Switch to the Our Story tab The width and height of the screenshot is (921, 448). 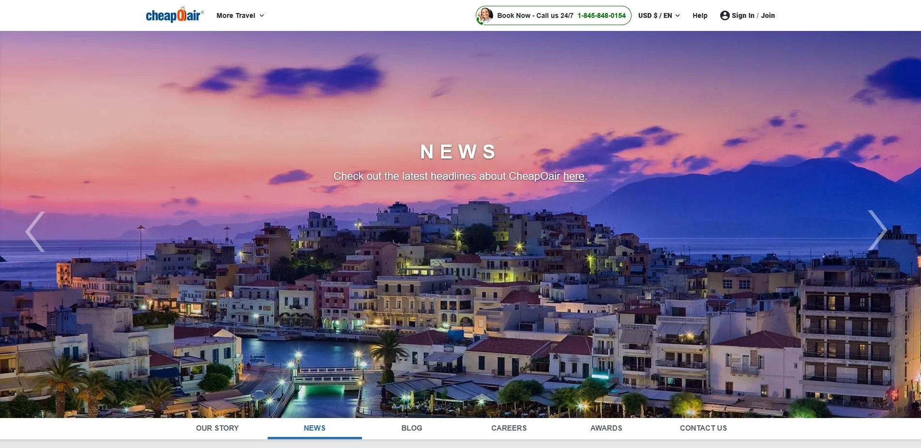point(217,428)
